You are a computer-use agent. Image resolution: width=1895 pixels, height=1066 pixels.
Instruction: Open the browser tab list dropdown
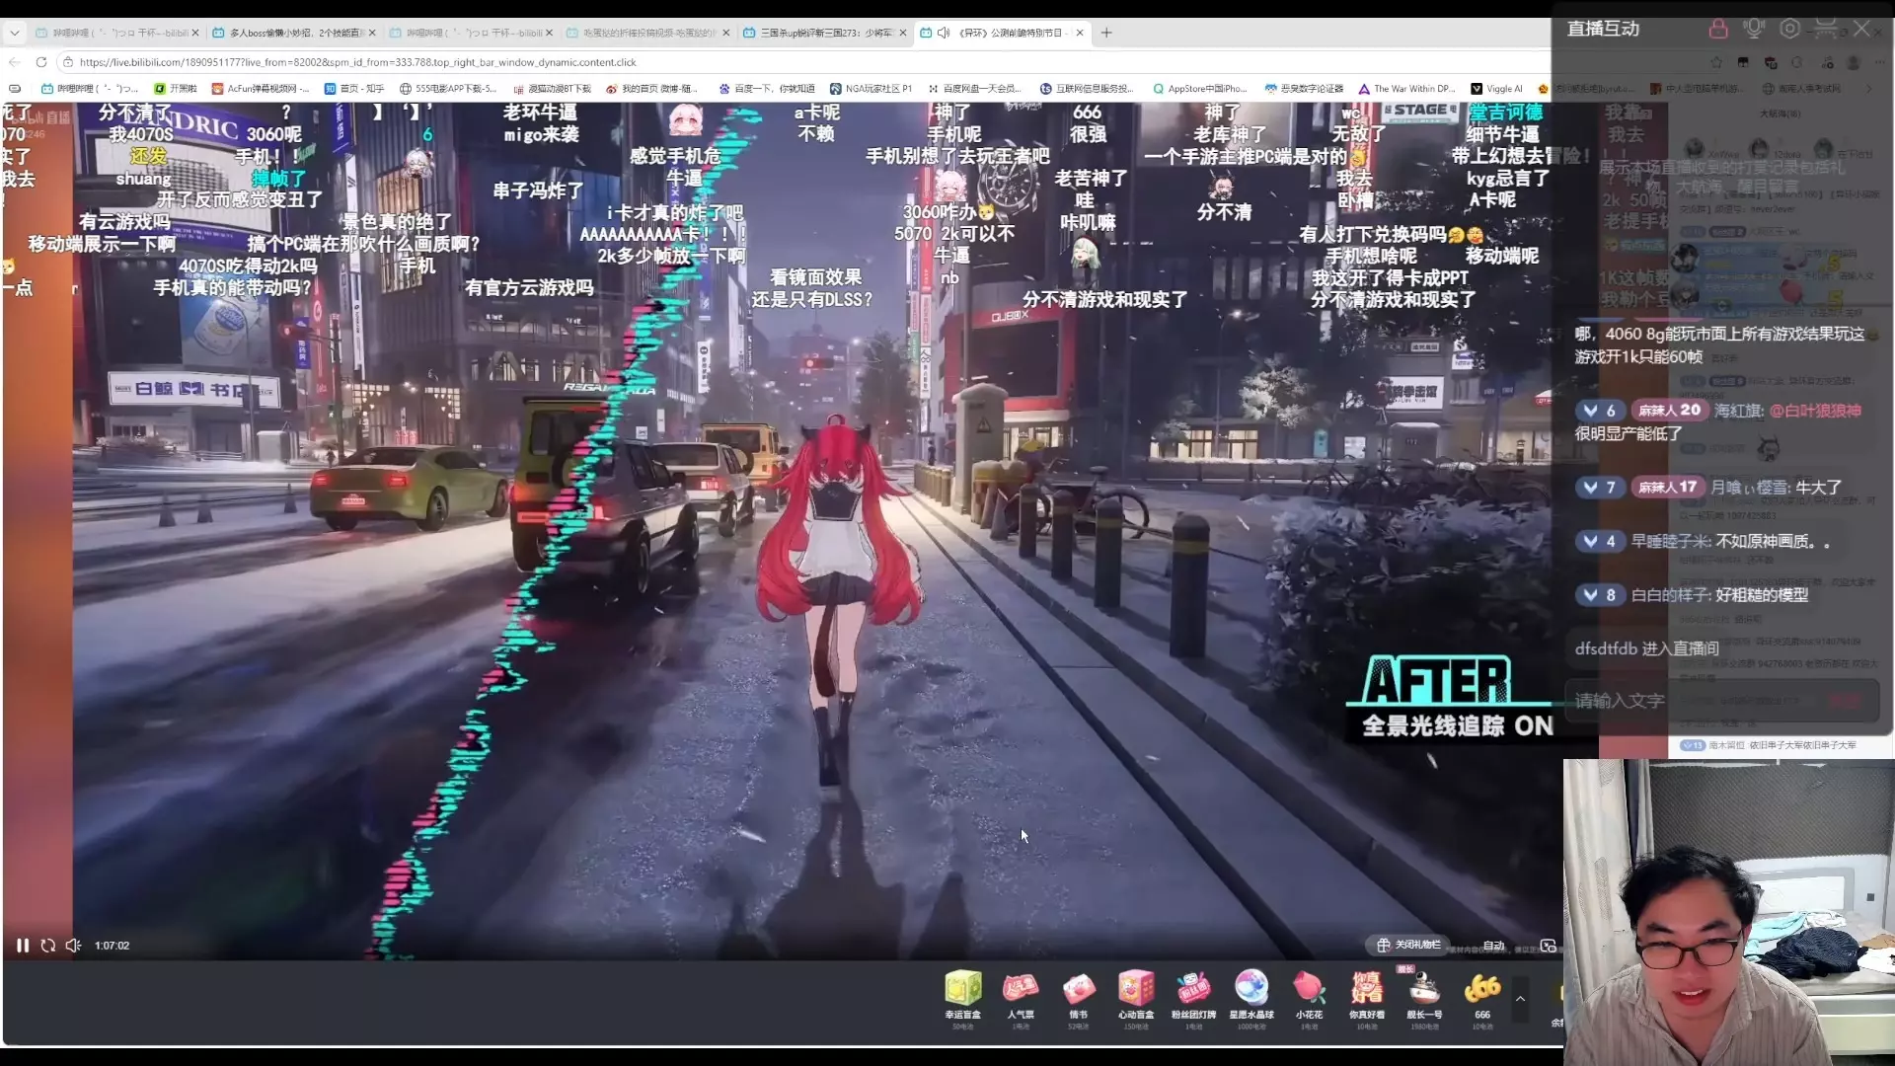[14, 33]
